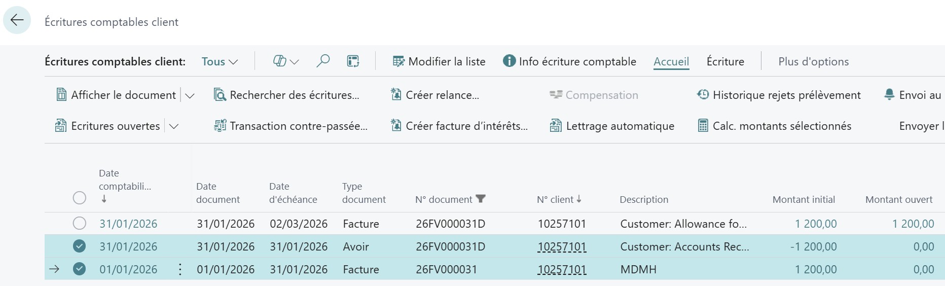
Task: Click the Lettrage automatique icon
Action: click(x=556, y=126)
